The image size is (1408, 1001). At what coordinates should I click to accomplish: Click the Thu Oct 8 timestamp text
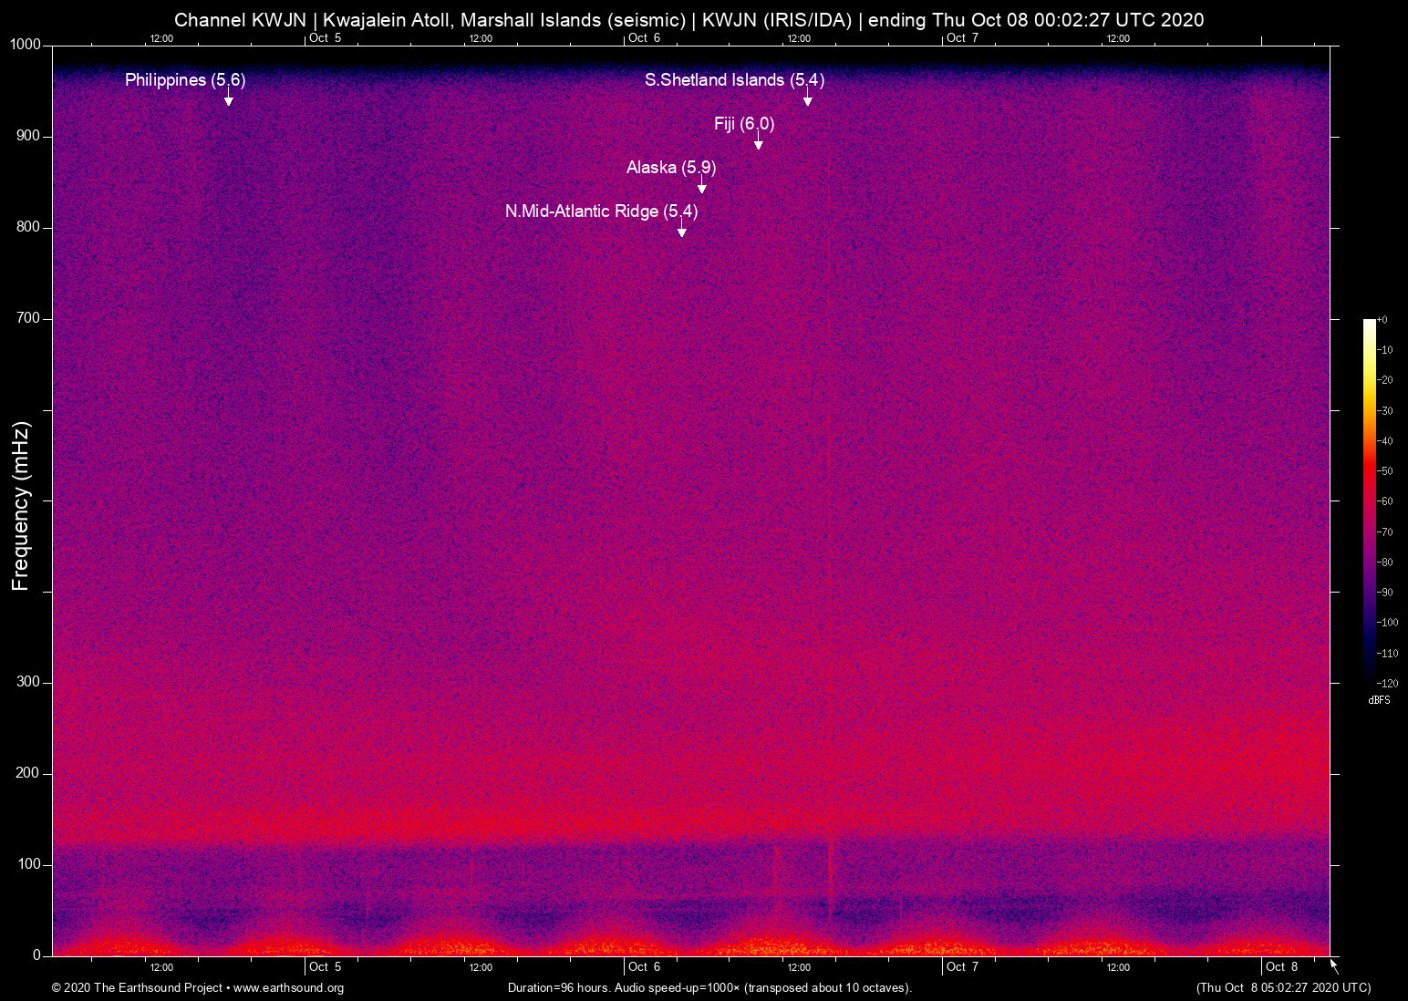(1283, 987)
